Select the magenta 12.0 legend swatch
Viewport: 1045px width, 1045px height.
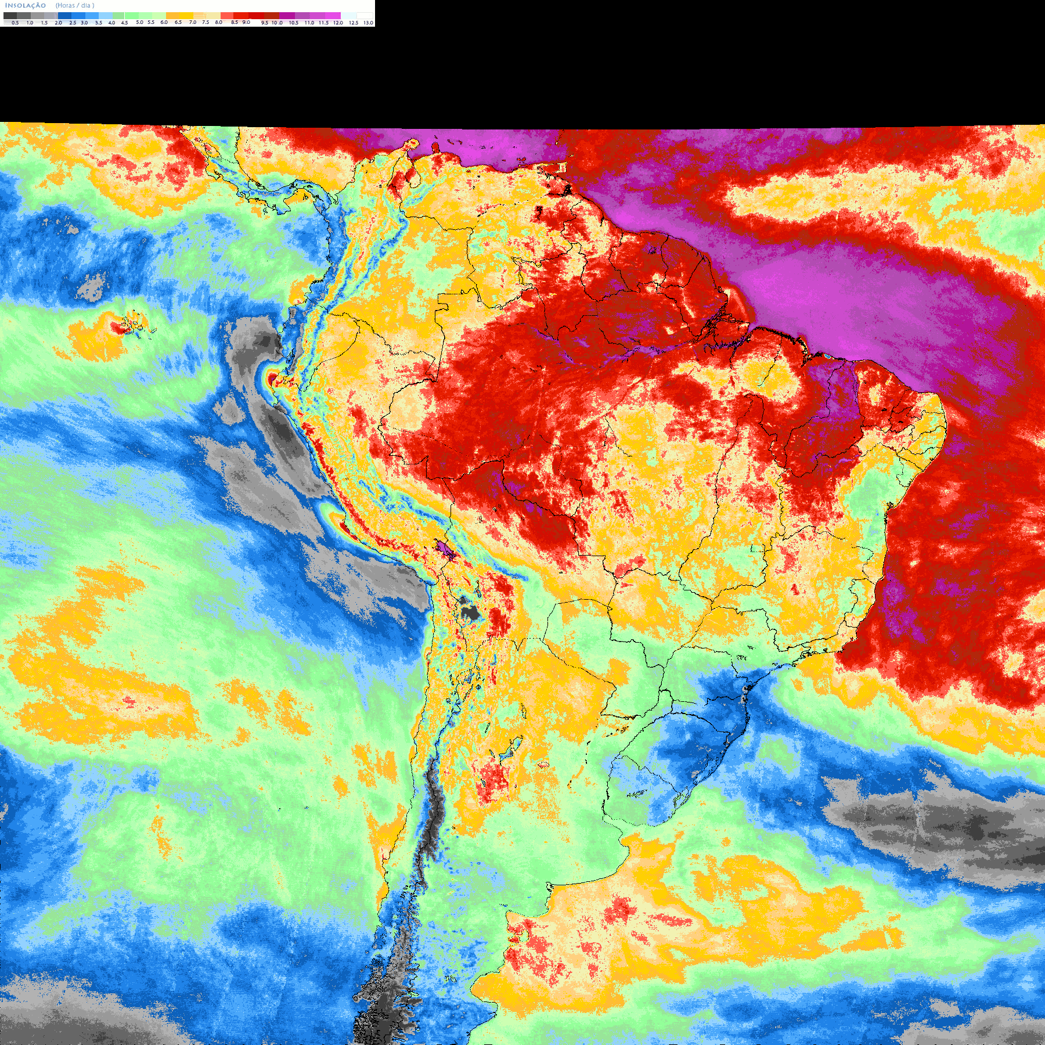click(333, 16)
